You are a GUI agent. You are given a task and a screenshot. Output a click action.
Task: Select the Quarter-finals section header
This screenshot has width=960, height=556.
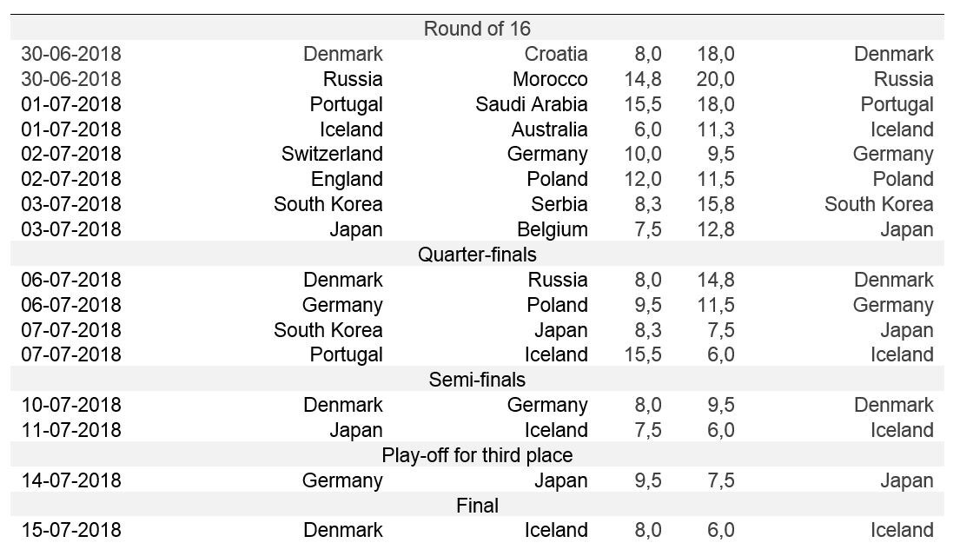coord(477,255)
